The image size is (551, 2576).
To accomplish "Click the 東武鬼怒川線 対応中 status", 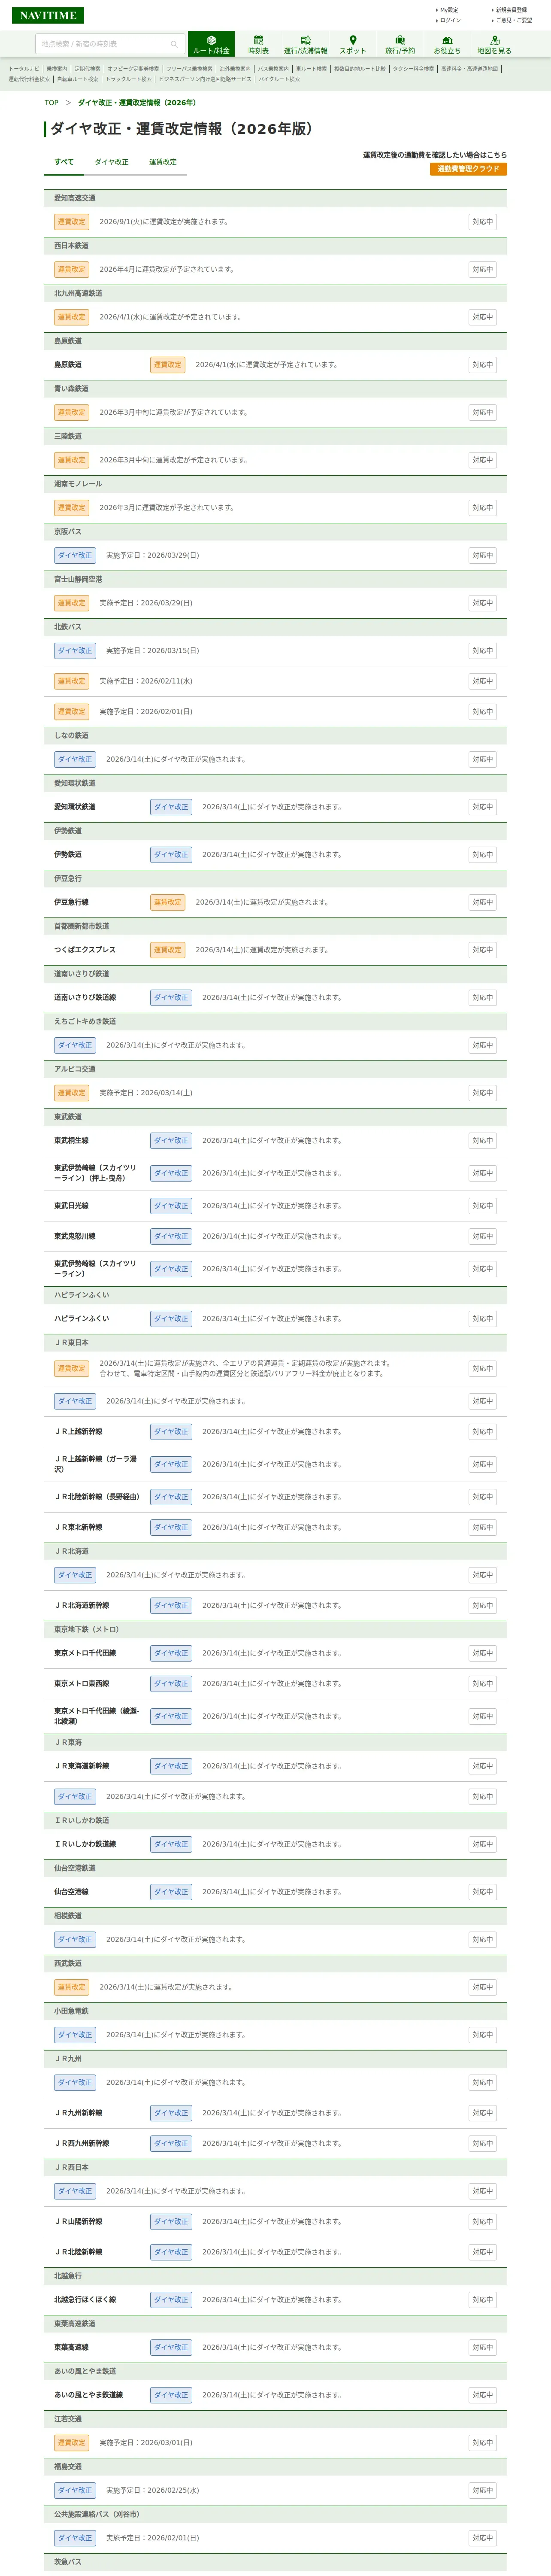I will [x=482, y=1236].
